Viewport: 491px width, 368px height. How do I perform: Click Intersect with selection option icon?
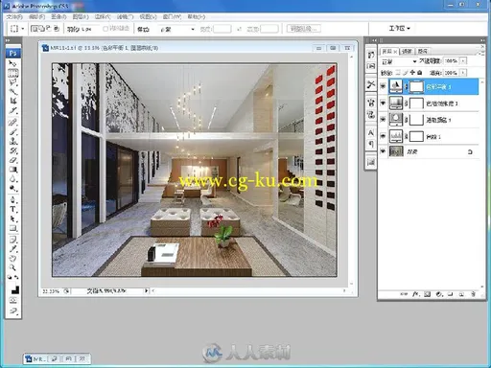pyautogui.click(x=57, y=29)
